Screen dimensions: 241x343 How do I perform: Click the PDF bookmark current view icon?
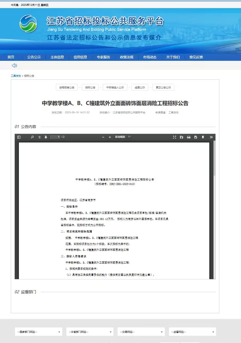pyautogui.click(x=203, y=137)
